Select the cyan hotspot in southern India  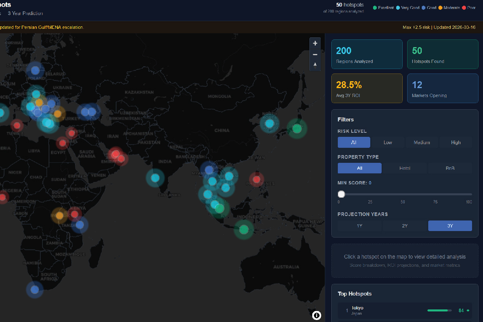[x=155, y=178]
